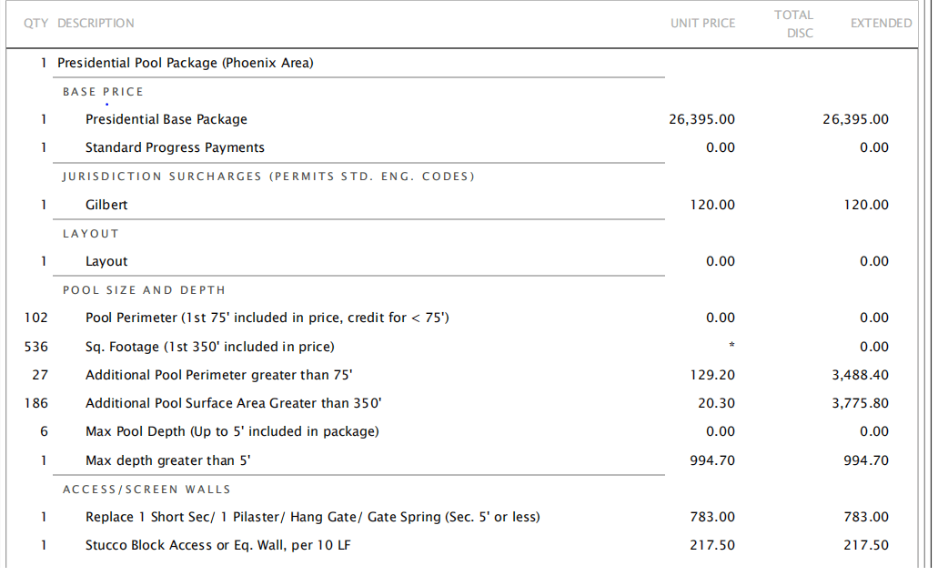Select the Replace 1 Short Sec/ 1 Pilaster line
The image size is (938, 586).
pyautogui.click(x=312, y=517)
